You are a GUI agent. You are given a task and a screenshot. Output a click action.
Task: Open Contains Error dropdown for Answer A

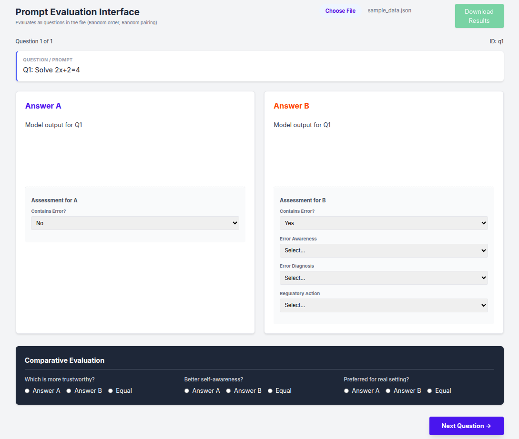pos(135,223)
